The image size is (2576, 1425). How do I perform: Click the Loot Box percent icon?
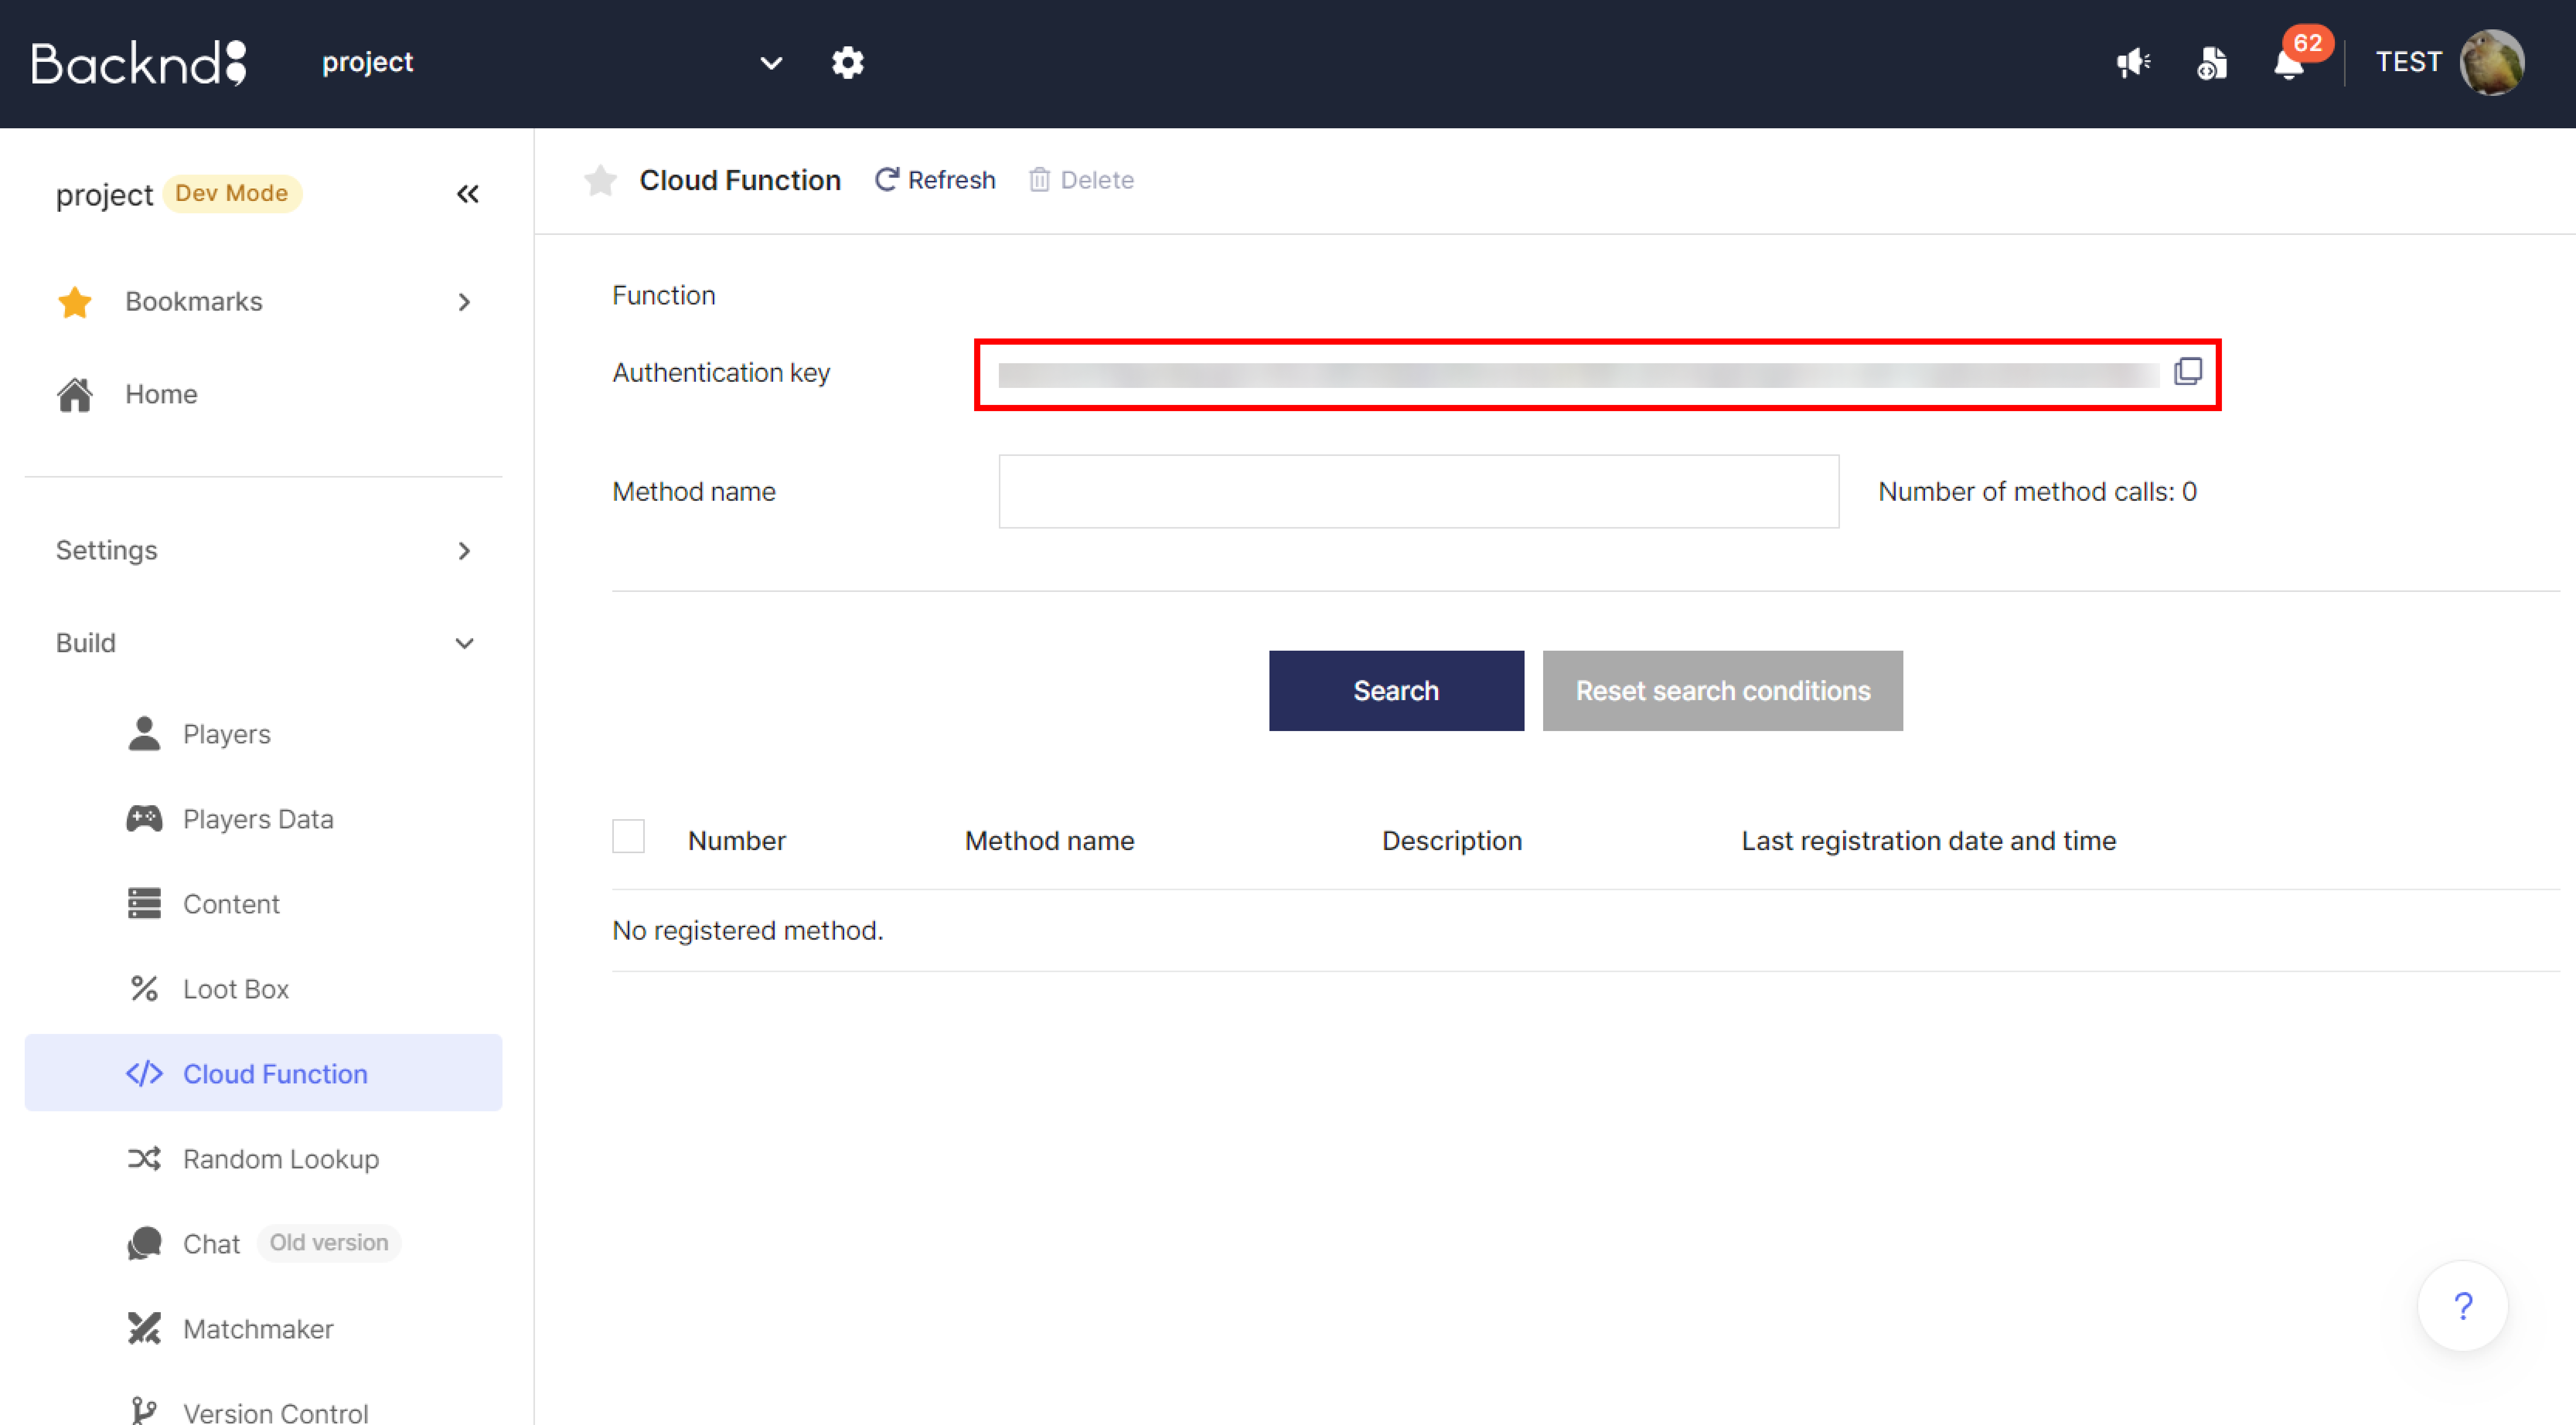[144, 988]
